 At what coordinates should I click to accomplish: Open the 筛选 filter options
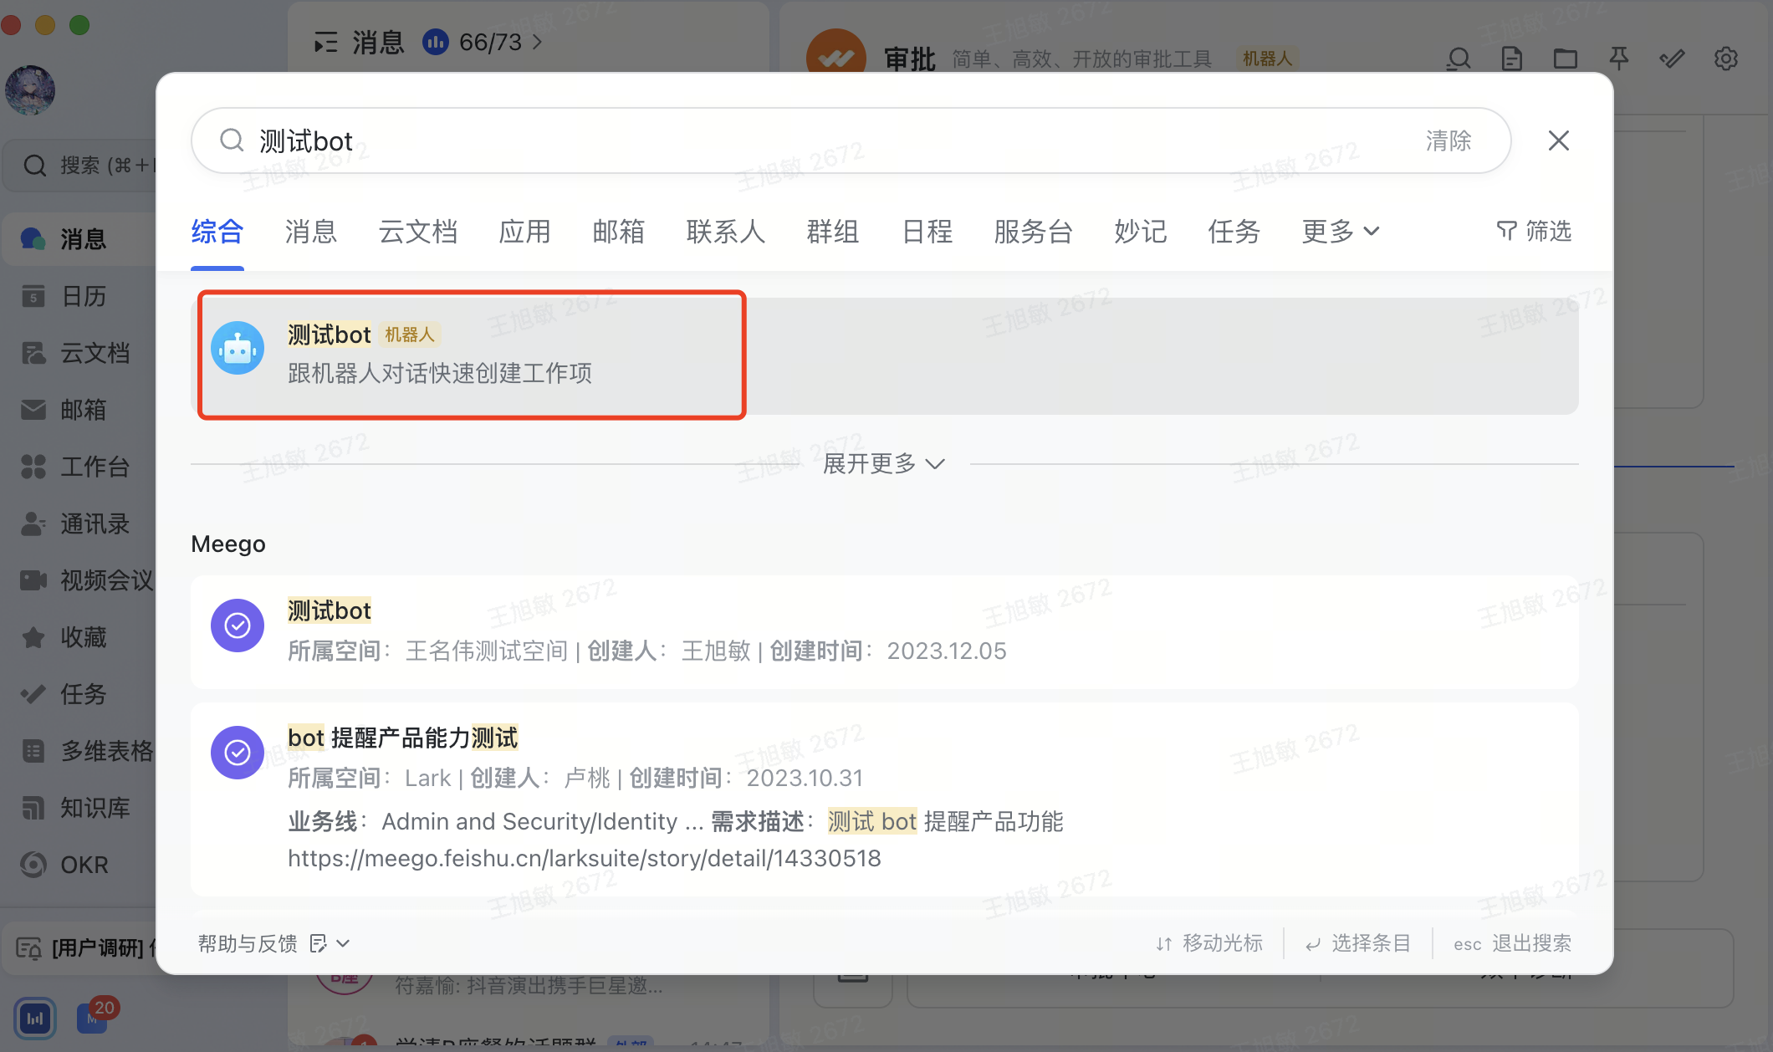click(1534, 231)
